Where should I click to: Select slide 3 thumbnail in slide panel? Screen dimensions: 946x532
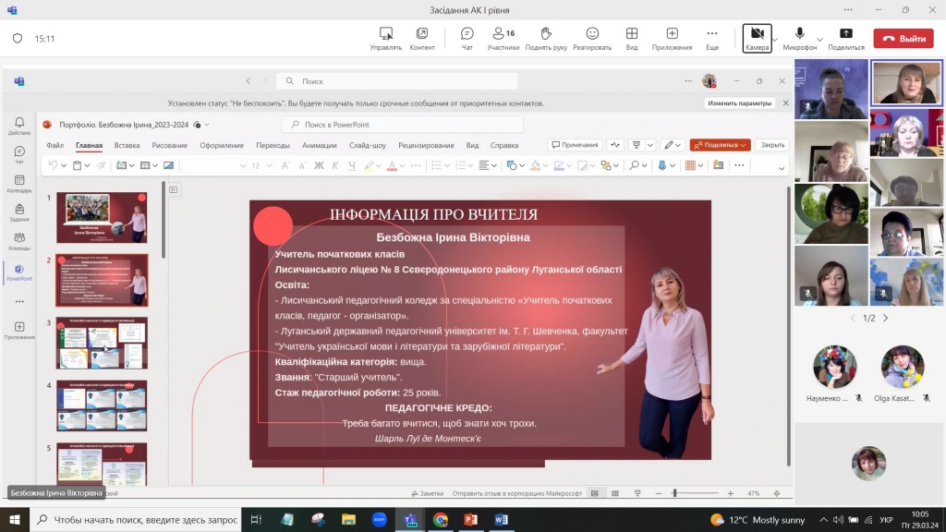pos(102,343)
